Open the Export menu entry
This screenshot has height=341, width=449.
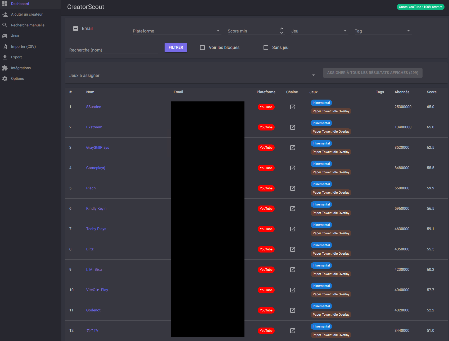click(x=16, y=57)
